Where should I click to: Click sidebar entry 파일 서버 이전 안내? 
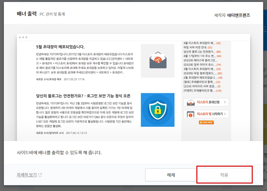pyautogui.click(x=195, y=47)
